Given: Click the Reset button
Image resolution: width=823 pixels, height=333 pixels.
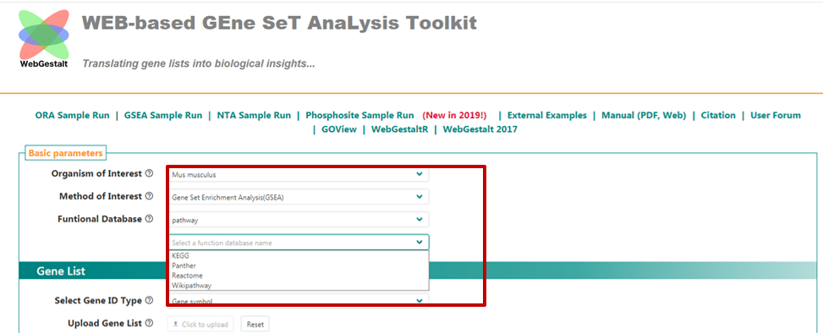Looking at the screenshot, I should pos(255,324).
